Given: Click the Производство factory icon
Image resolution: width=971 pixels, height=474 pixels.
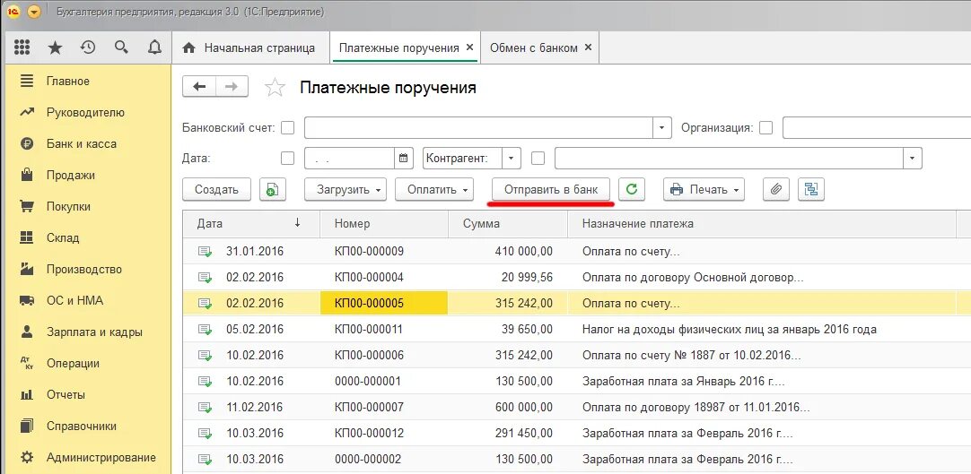Looking at the screenshot, I should click(x=27, y=270).
